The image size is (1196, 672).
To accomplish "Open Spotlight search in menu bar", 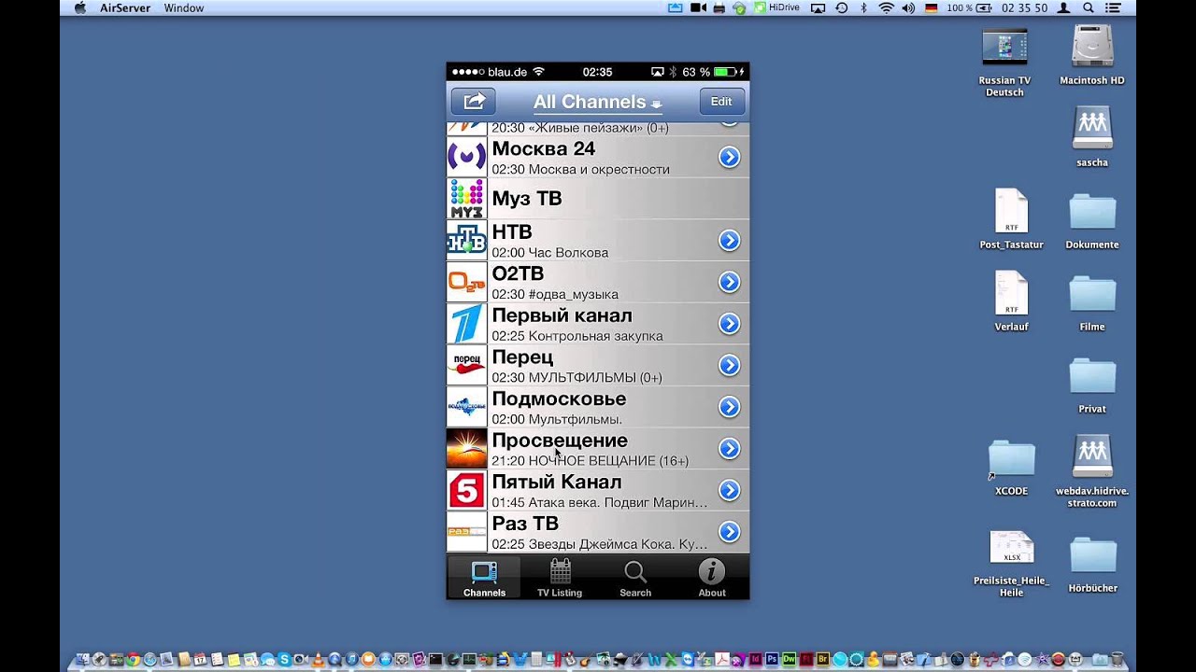I will click(x=1089, y=7).
